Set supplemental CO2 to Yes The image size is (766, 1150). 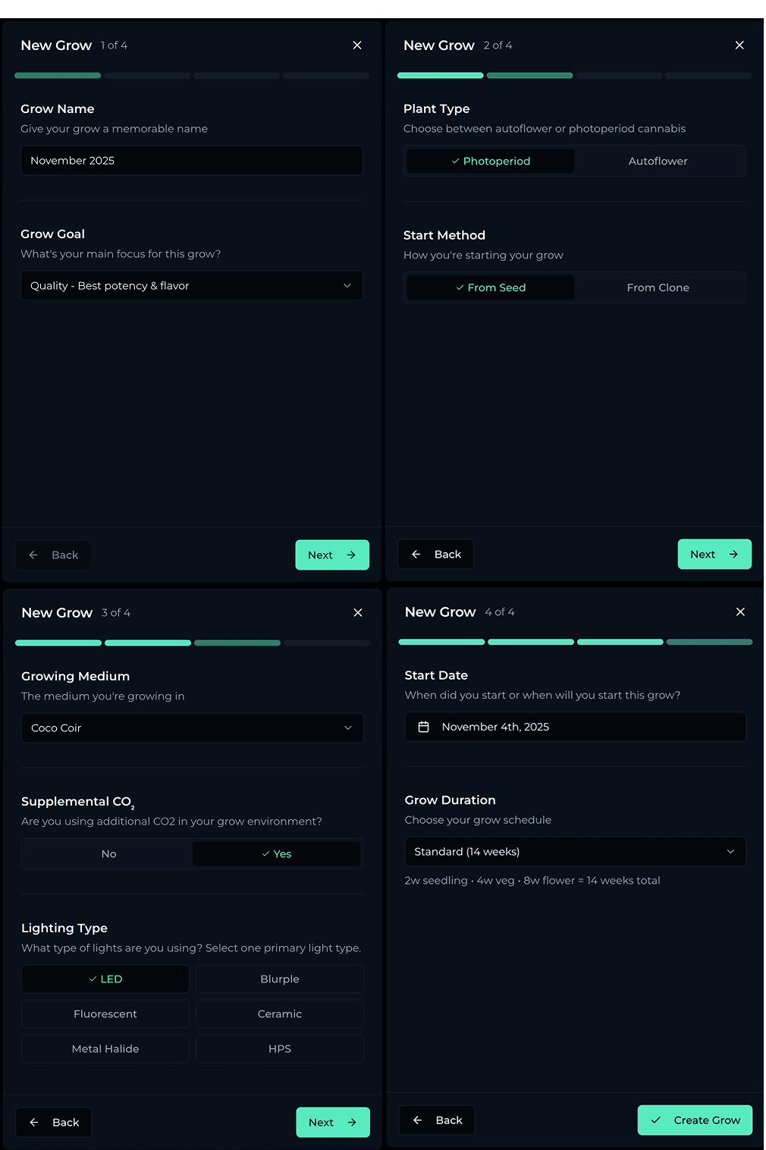276,854
